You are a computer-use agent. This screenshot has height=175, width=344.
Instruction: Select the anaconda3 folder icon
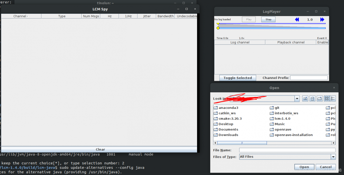coord(216,108)
